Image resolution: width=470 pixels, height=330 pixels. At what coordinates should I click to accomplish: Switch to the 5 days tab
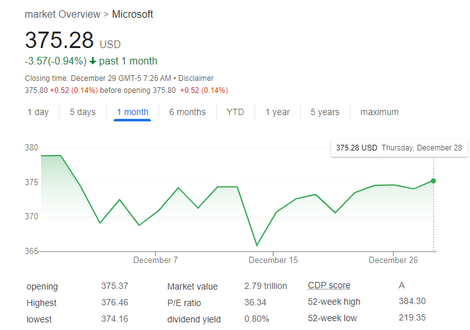coord(83,112)
